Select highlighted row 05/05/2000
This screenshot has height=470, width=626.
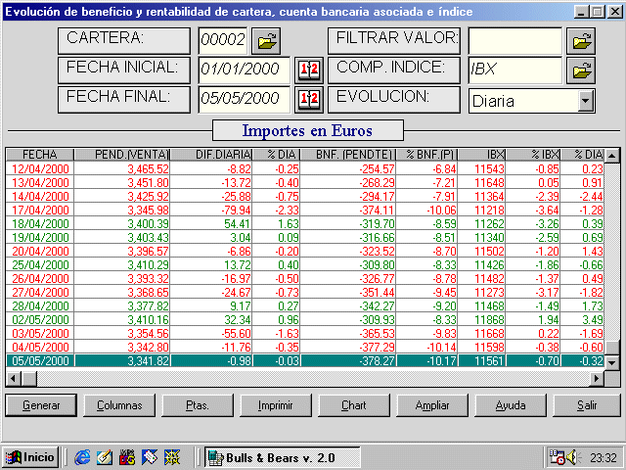tap(305, 360)
